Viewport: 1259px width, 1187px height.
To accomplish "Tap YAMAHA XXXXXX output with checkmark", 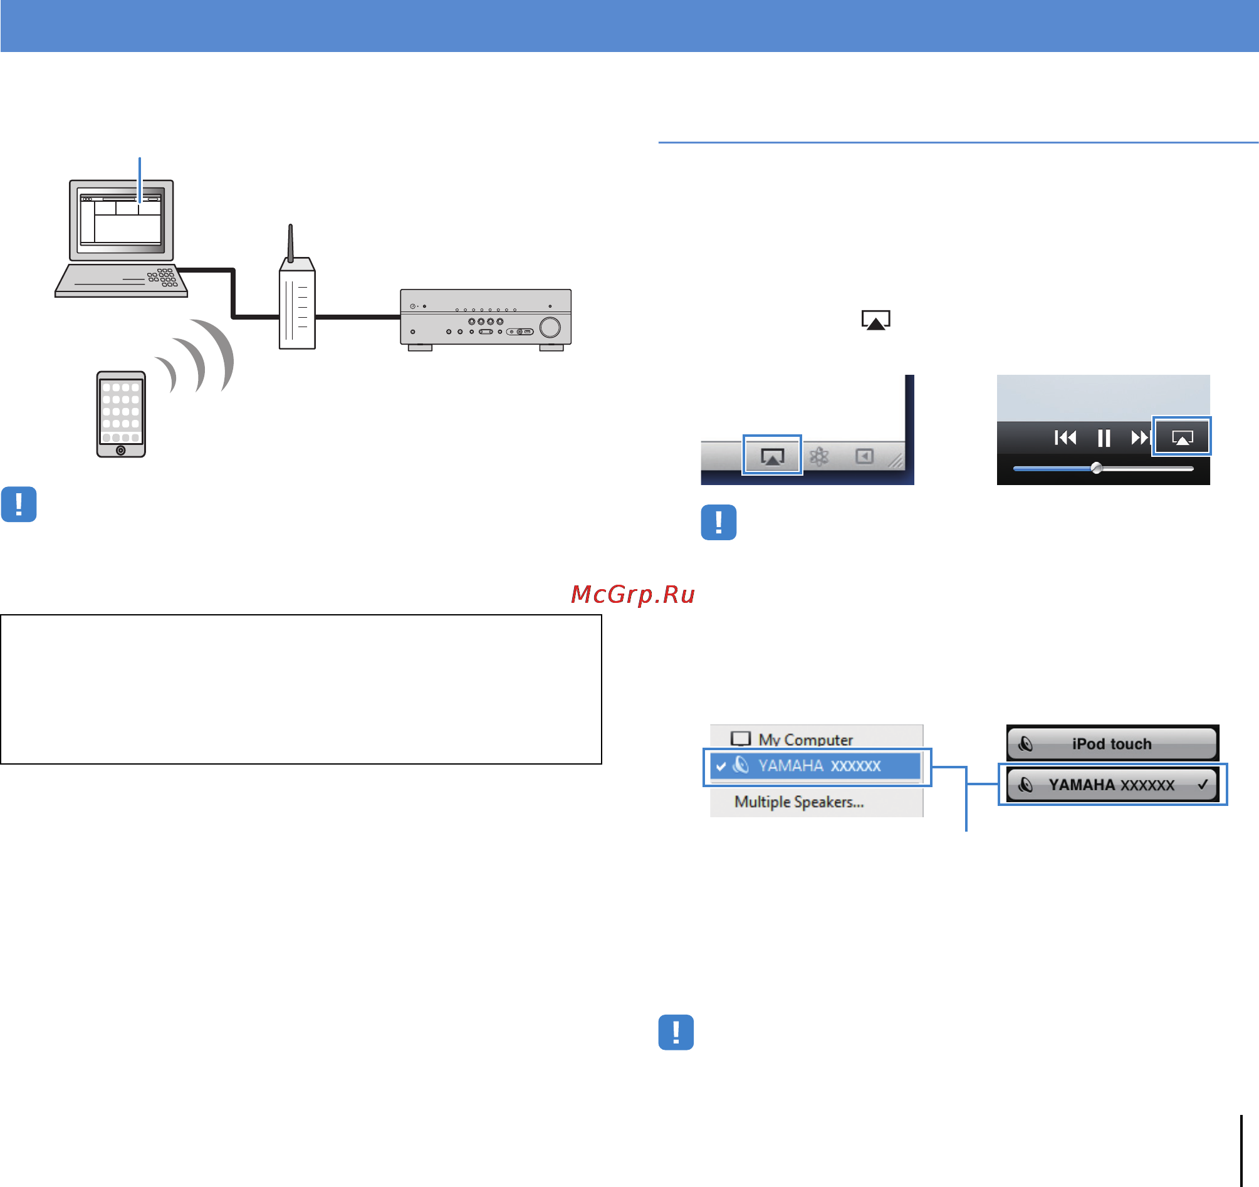I will tap(1112, 785).
